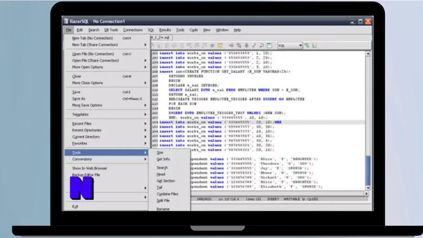Click the curved return-arrow toolbar icon
This screenshot has height=238, width=423.
261,45
